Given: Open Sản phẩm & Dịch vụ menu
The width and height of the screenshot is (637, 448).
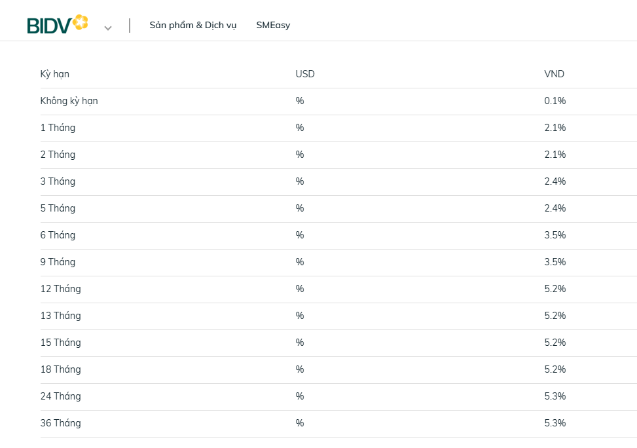Looking at the screenshot, I should [192, 26].
